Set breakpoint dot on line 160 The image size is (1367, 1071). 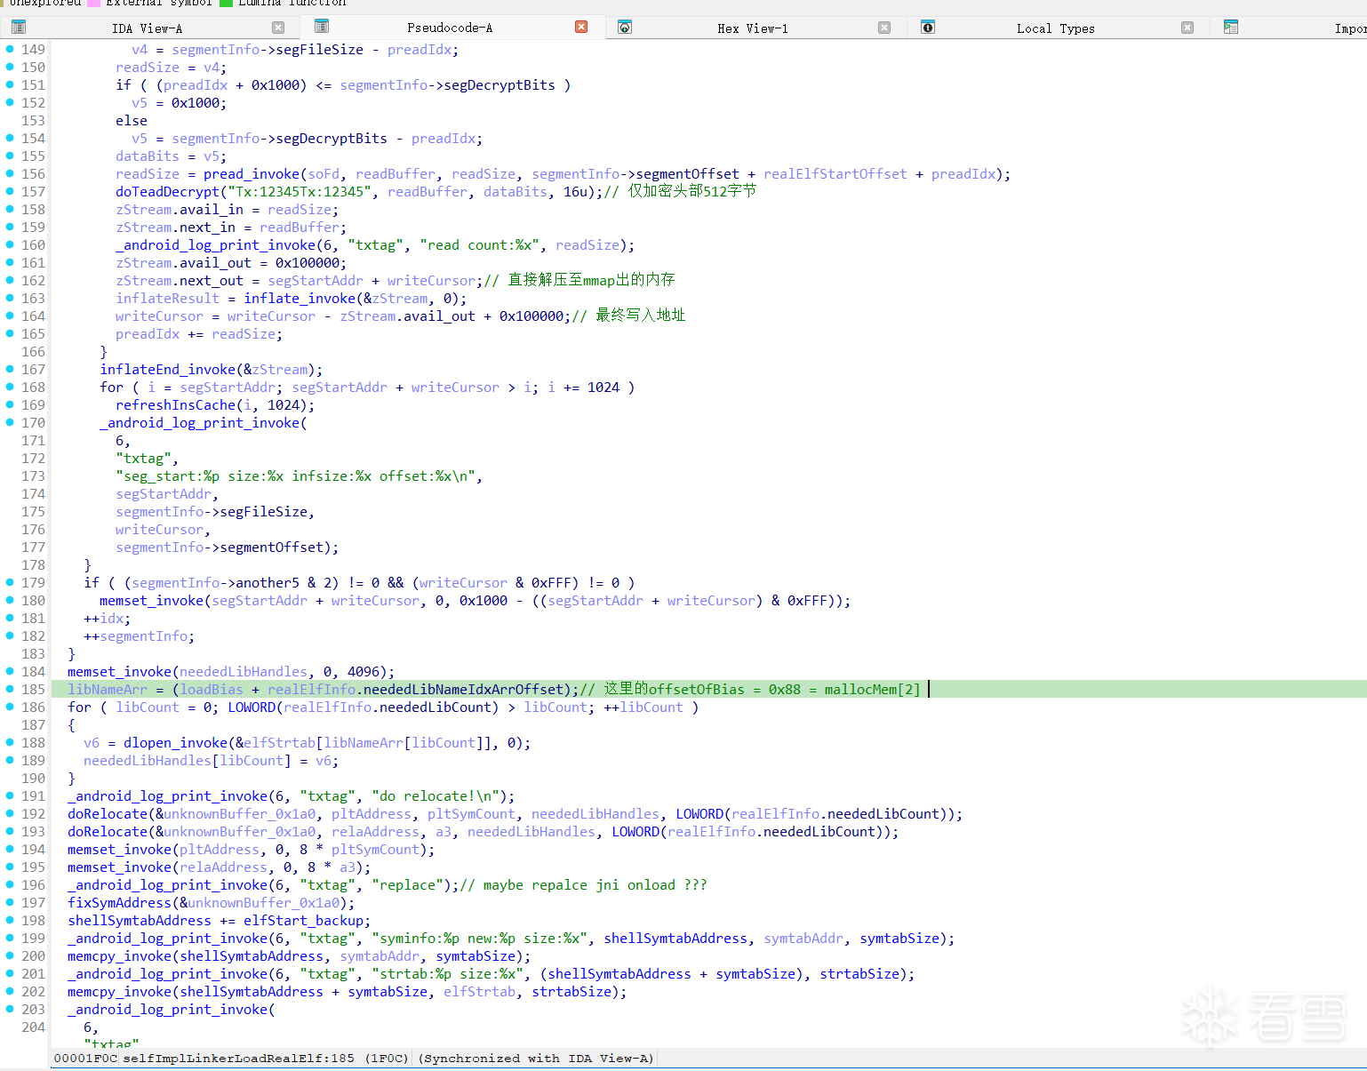pos(10,244)
